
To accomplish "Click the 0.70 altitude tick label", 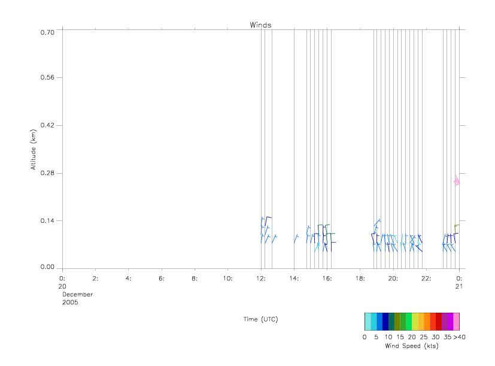I will (x=47, y=32).
